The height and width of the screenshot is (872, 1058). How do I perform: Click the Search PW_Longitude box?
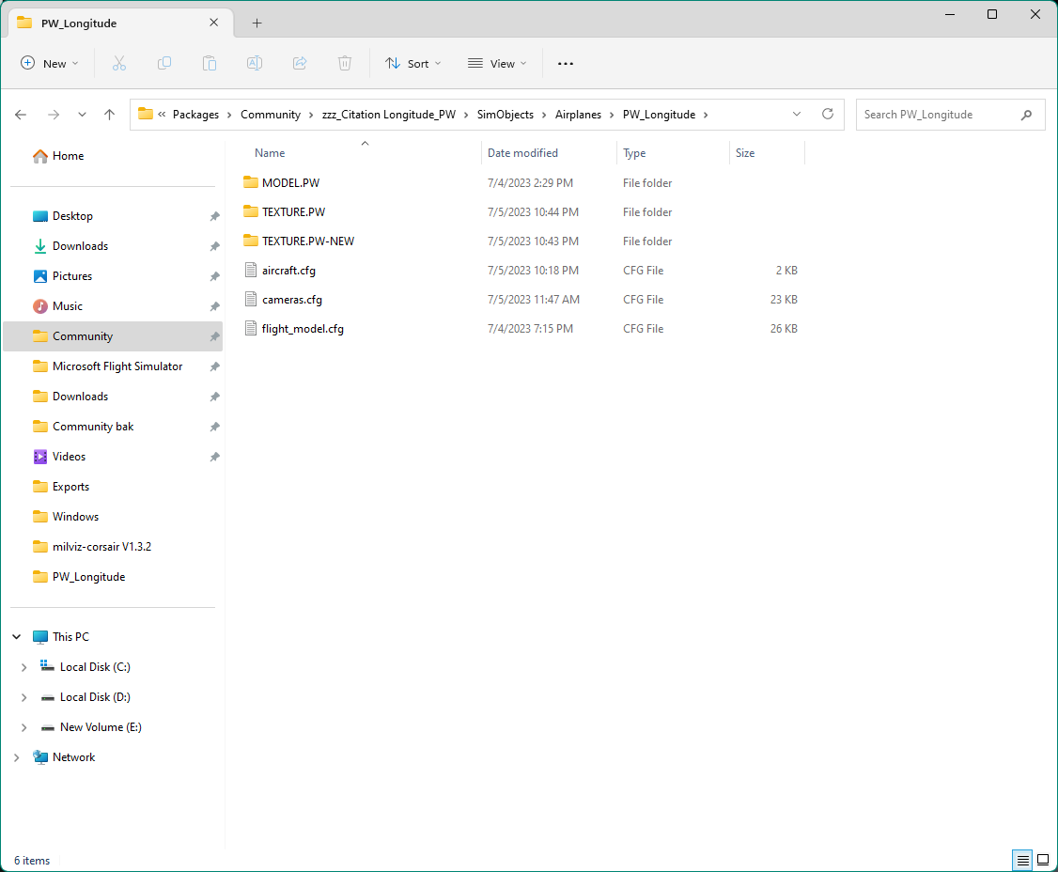(x=938, y=115)
